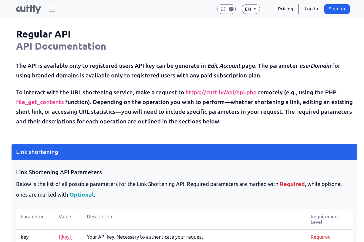This screenshot has width=364, height=242.
Task: Toggle the light/dark theme switch
Action: 227,9
